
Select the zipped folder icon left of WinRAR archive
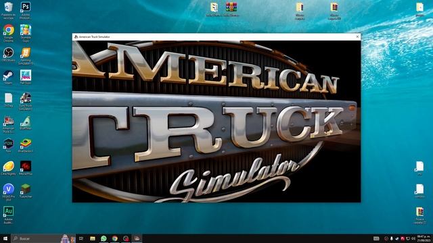[x=214, y=9]
